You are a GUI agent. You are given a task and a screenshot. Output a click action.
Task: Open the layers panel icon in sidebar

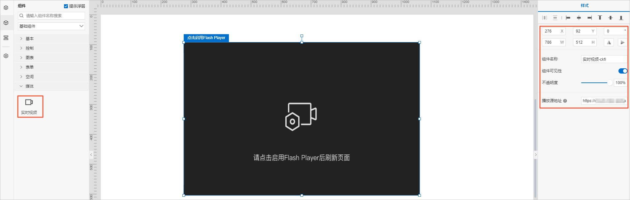tap(6, 8)
